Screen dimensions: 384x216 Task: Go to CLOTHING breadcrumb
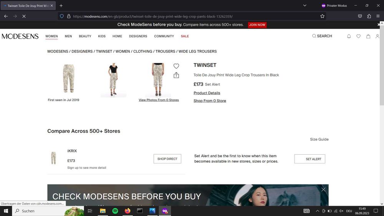click(142, 51)
